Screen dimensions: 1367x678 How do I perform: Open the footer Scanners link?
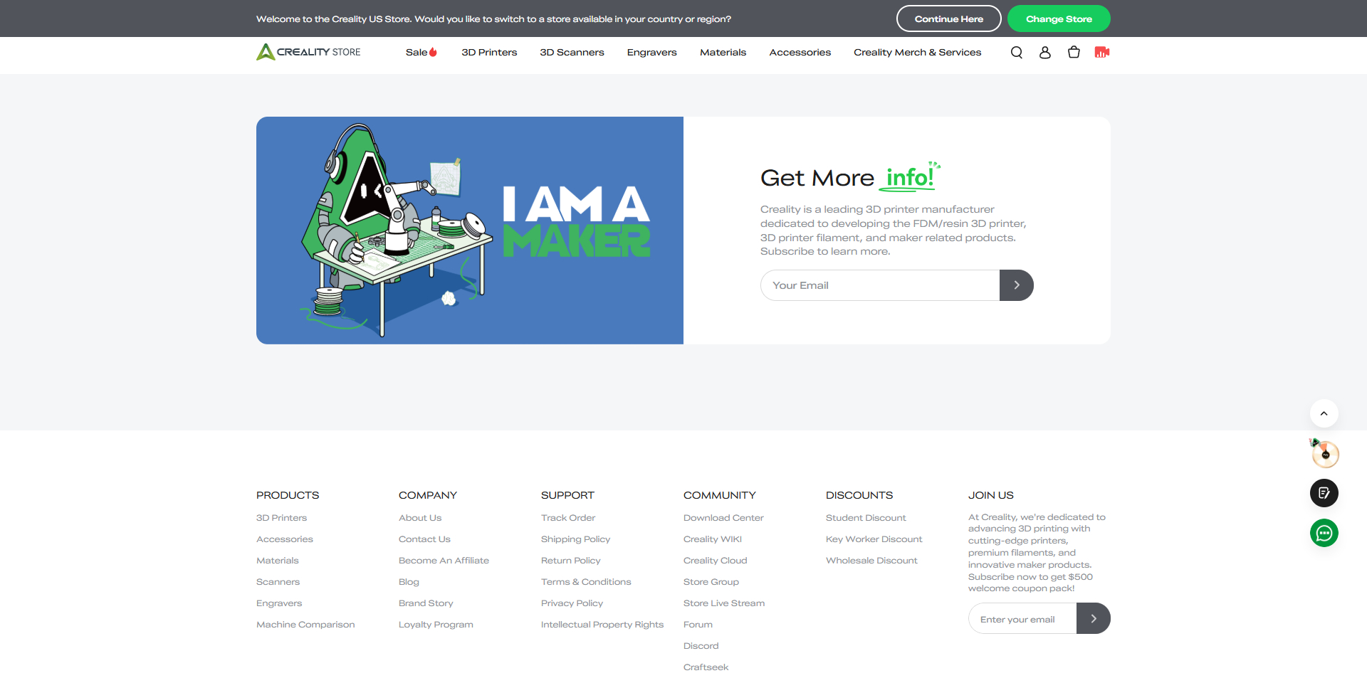[278, 582]
